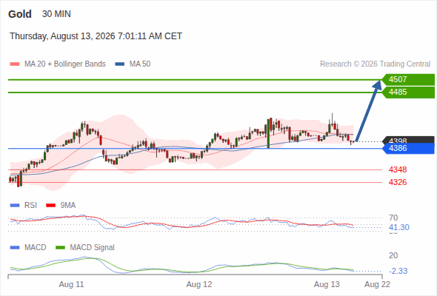
Task: Click the 'RSI' legend label
Action: [30, 206]
